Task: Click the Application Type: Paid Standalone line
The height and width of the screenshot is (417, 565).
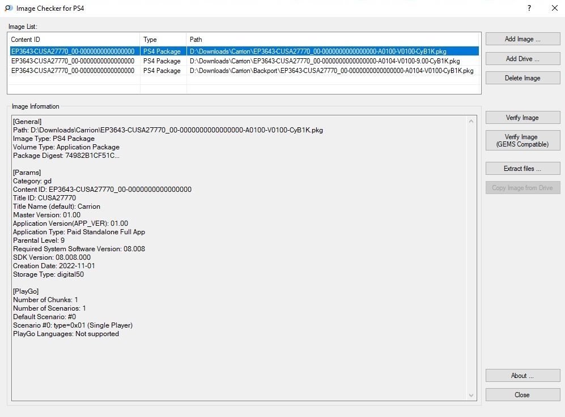Action: pos(79,232)
